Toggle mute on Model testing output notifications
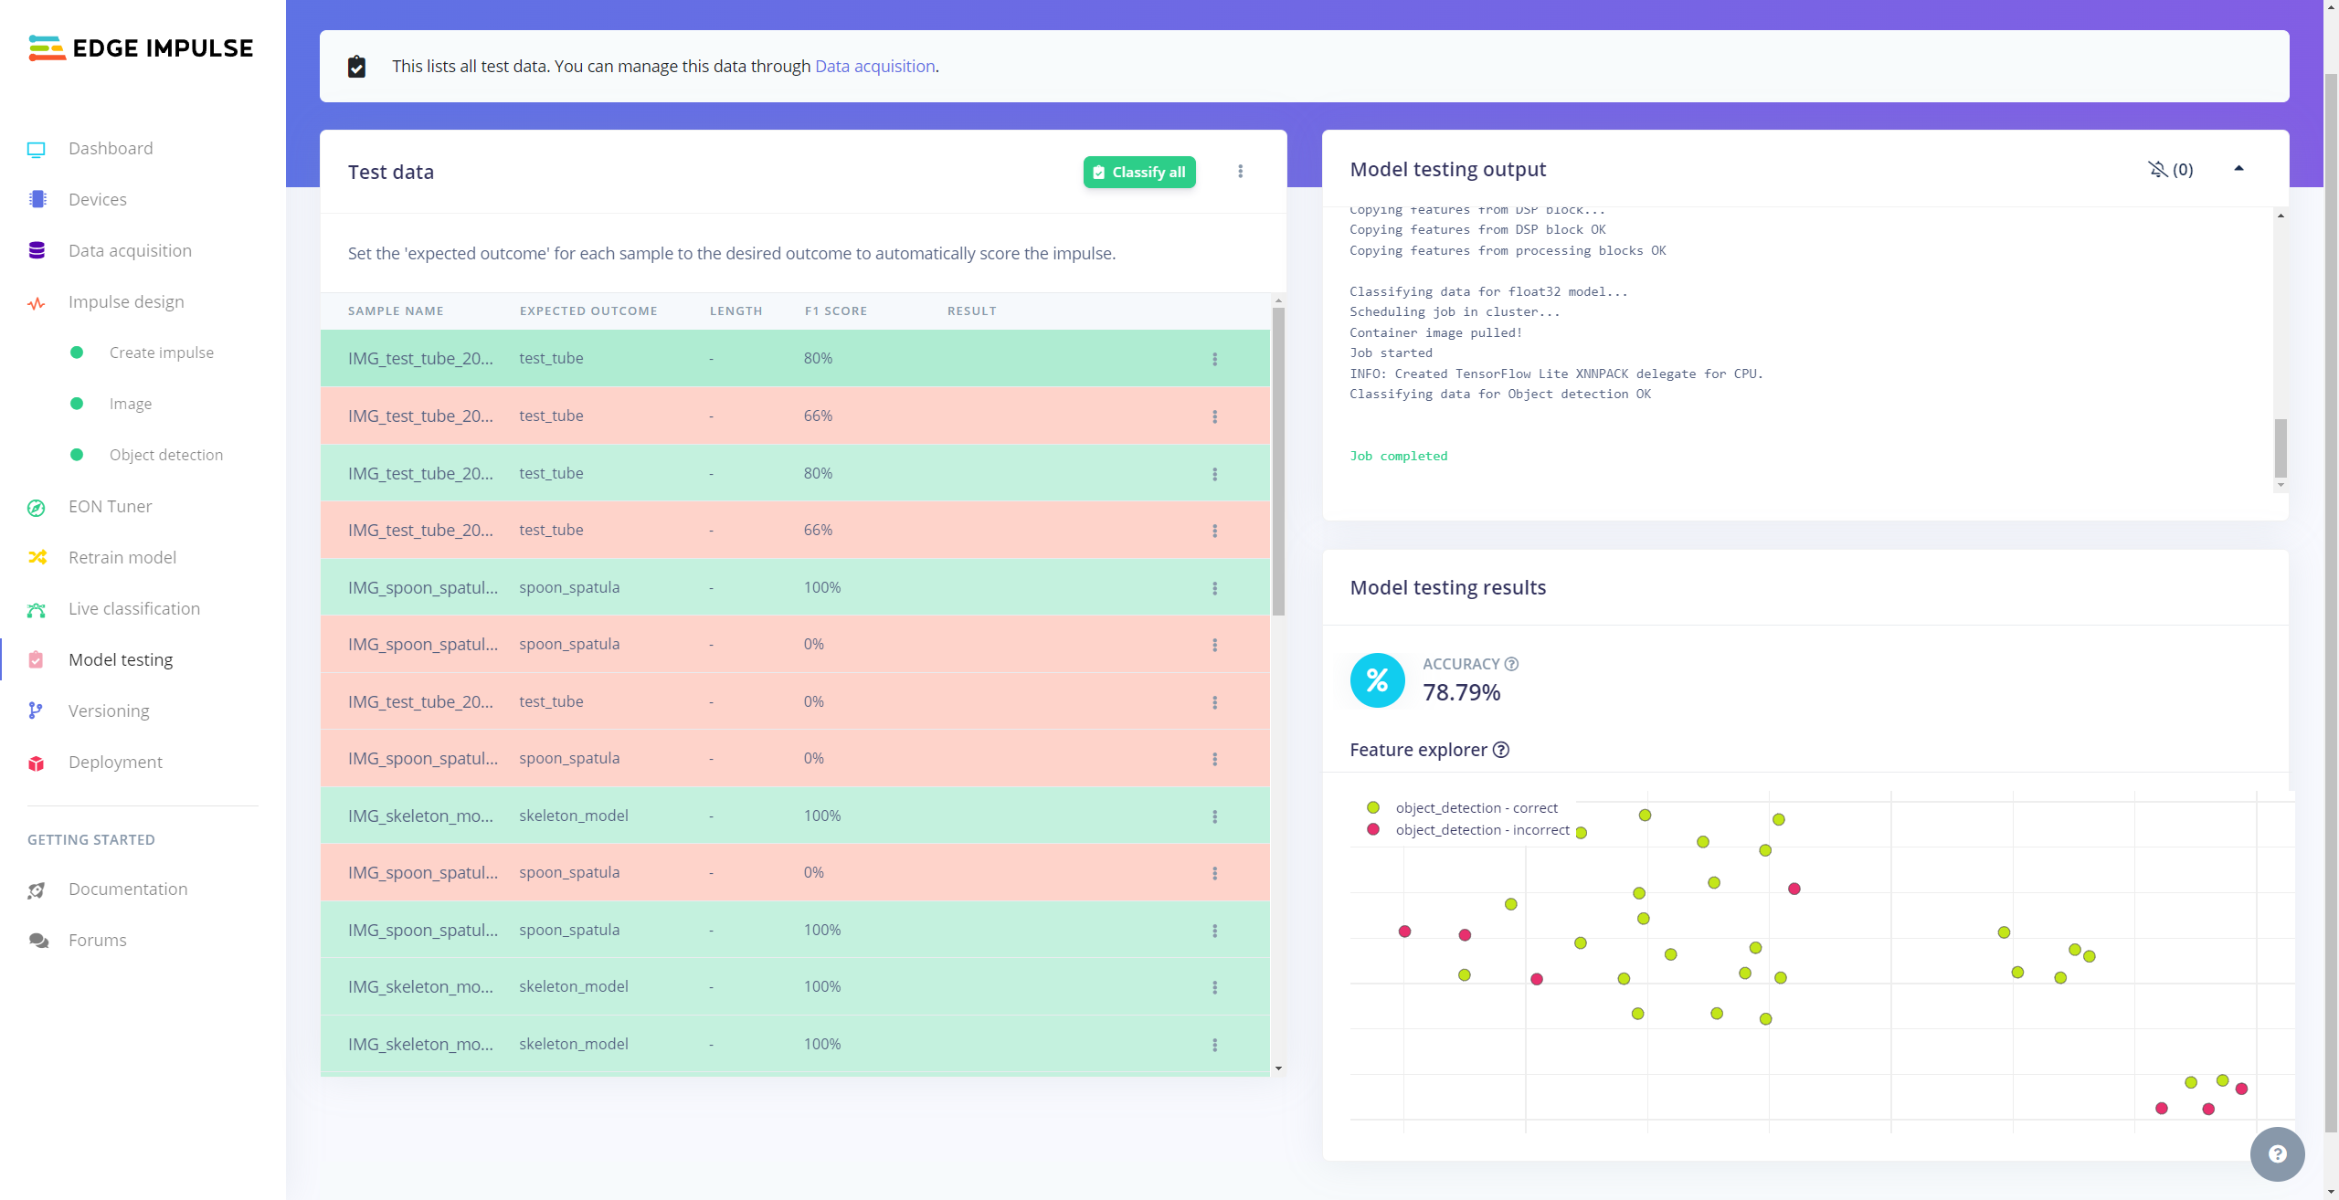2339x1200 pixels. pyautogui.click(x=2158, y=168)
